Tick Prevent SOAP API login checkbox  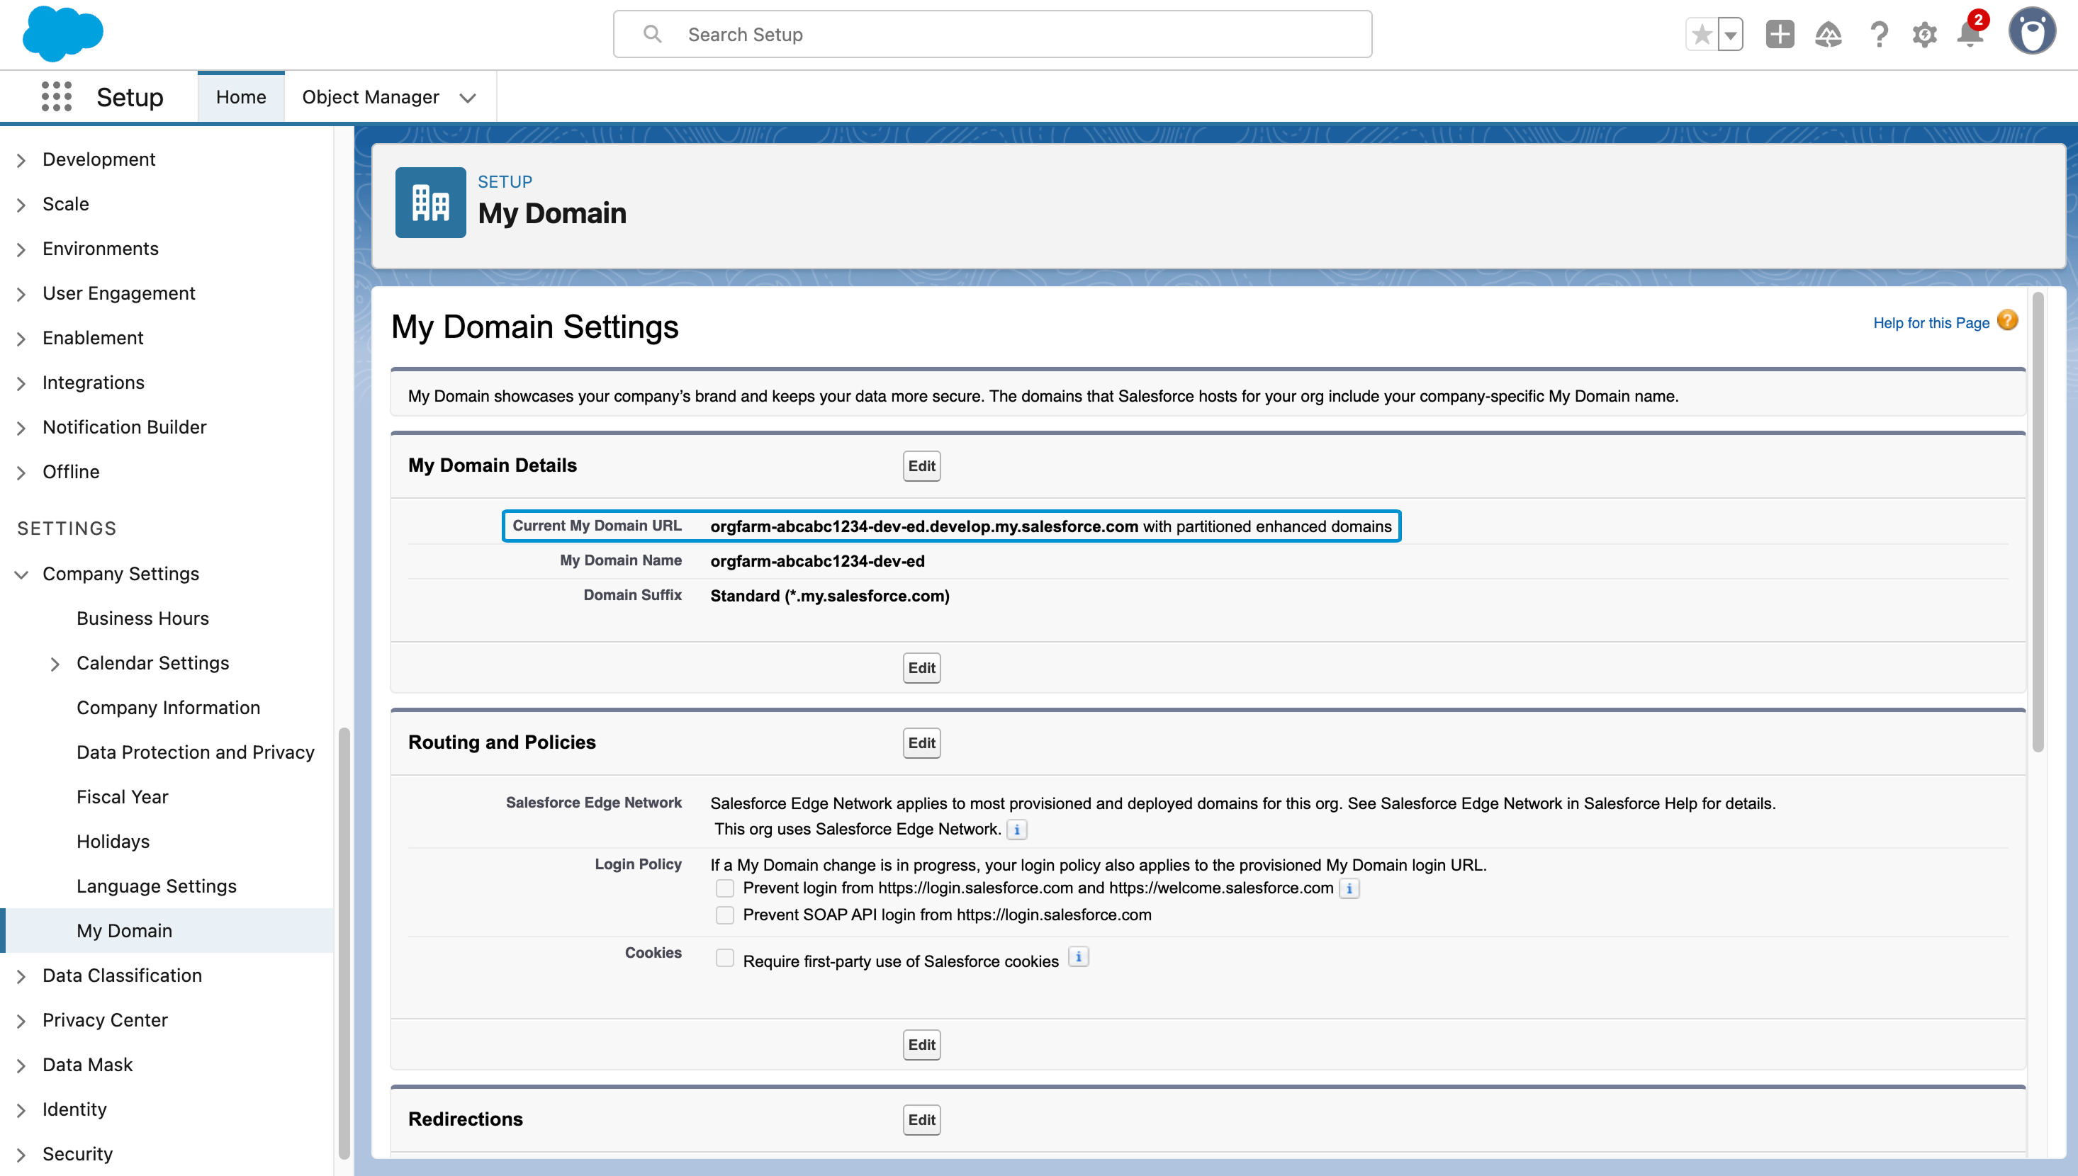[725, 915]
